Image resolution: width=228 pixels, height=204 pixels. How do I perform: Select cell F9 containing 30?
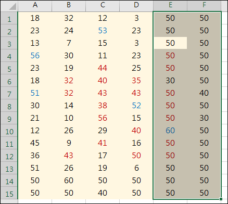point(204,118)
